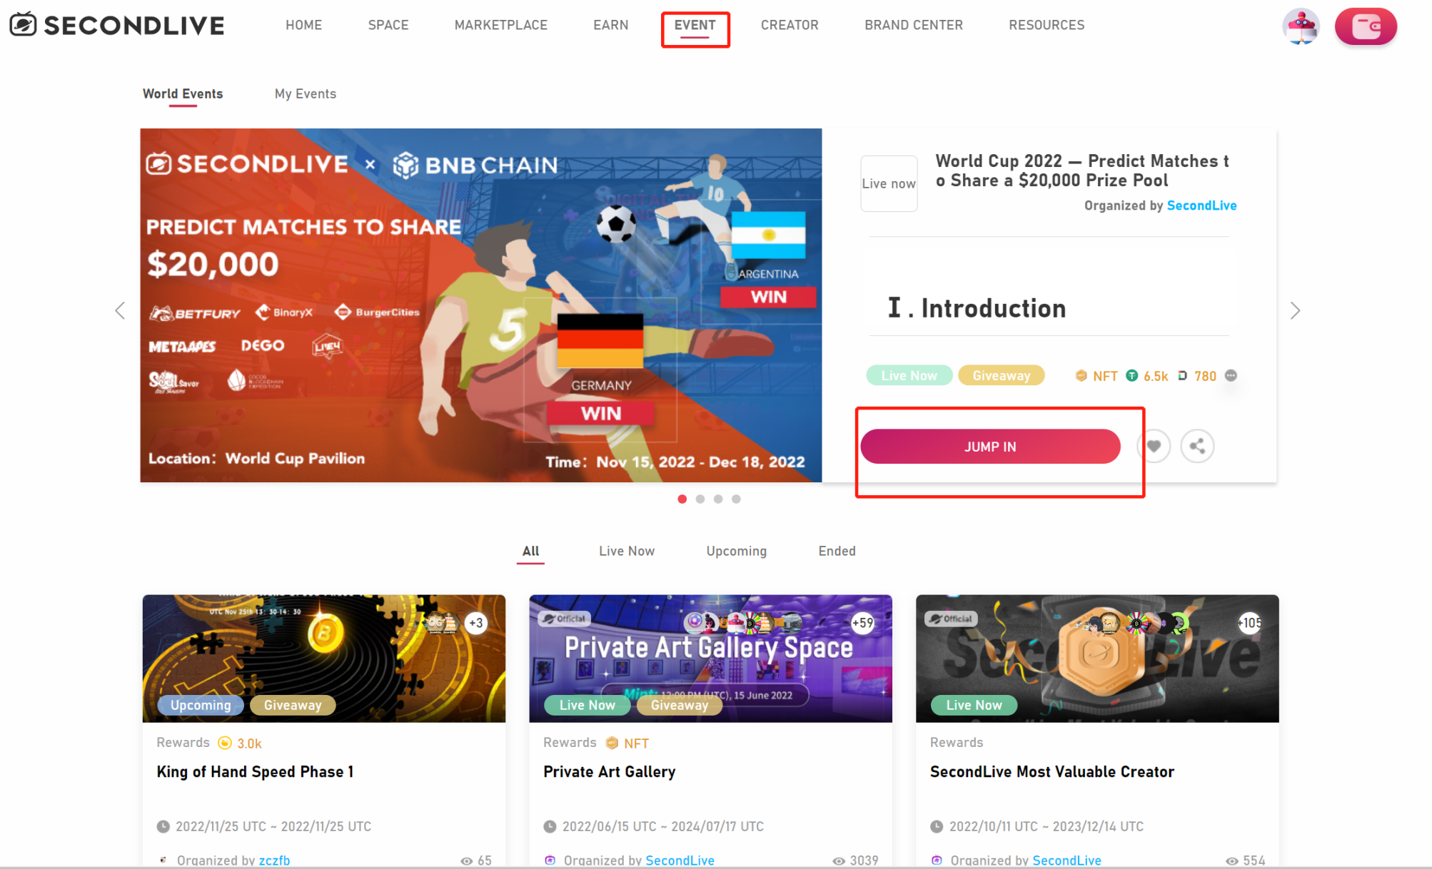Screen dimensions: 1432x869
Task: Open the SecondLive organizer link in banner
Action: pos(1201,205)
